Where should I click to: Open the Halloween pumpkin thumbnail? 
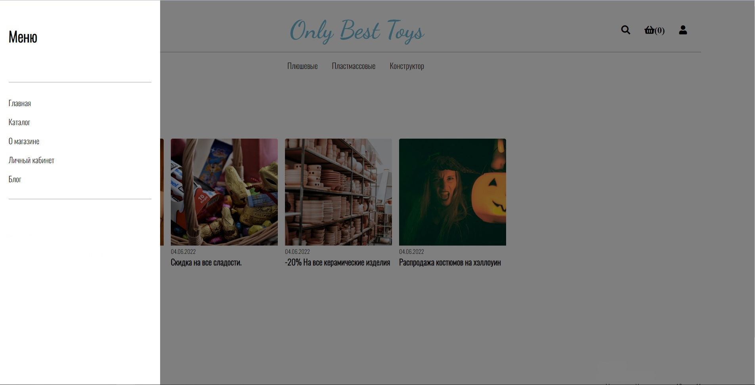(x=453, y=192)
